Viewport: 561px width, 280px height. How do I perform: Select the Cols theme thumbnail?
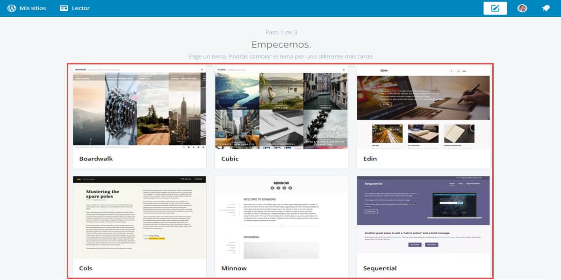point(139,217)
